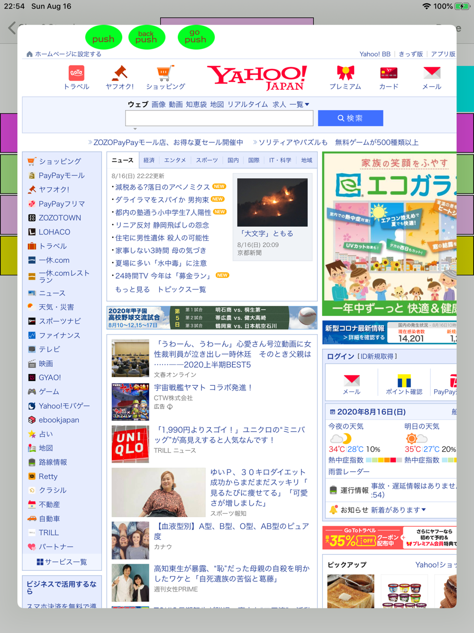Image resolution: width=474 pixels, height=633 pixels.
Task: Open ファイナンス in the left sidebar
Action: [x=59, y=335]
